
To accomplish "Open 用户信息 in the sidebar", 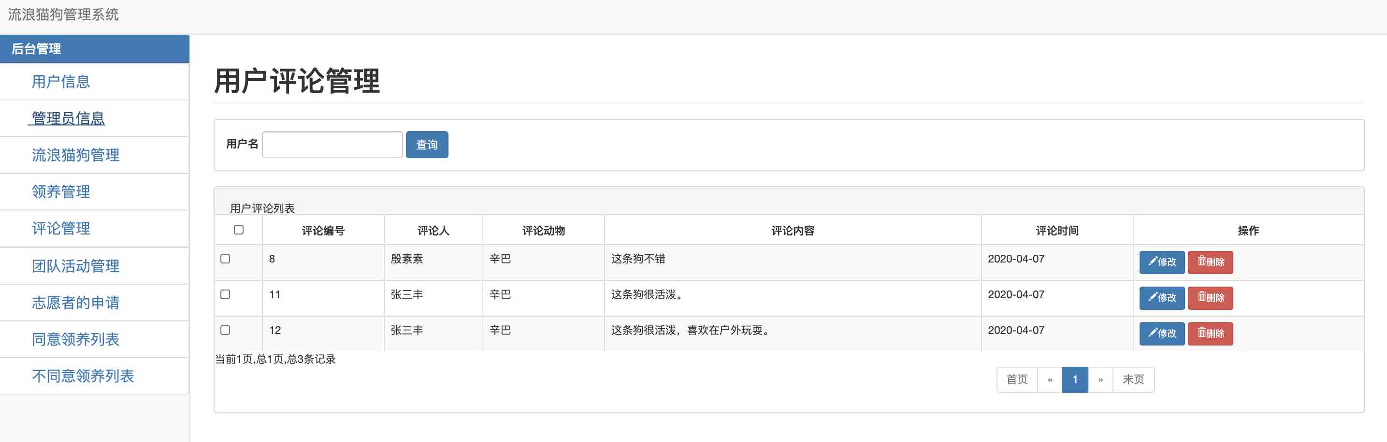I will (x=60, y=82).
